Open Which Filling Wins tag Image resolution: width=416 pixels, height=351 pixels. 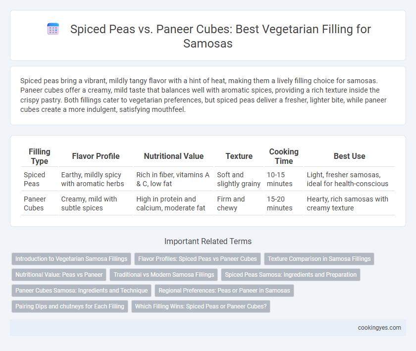[x=201, y=306]
